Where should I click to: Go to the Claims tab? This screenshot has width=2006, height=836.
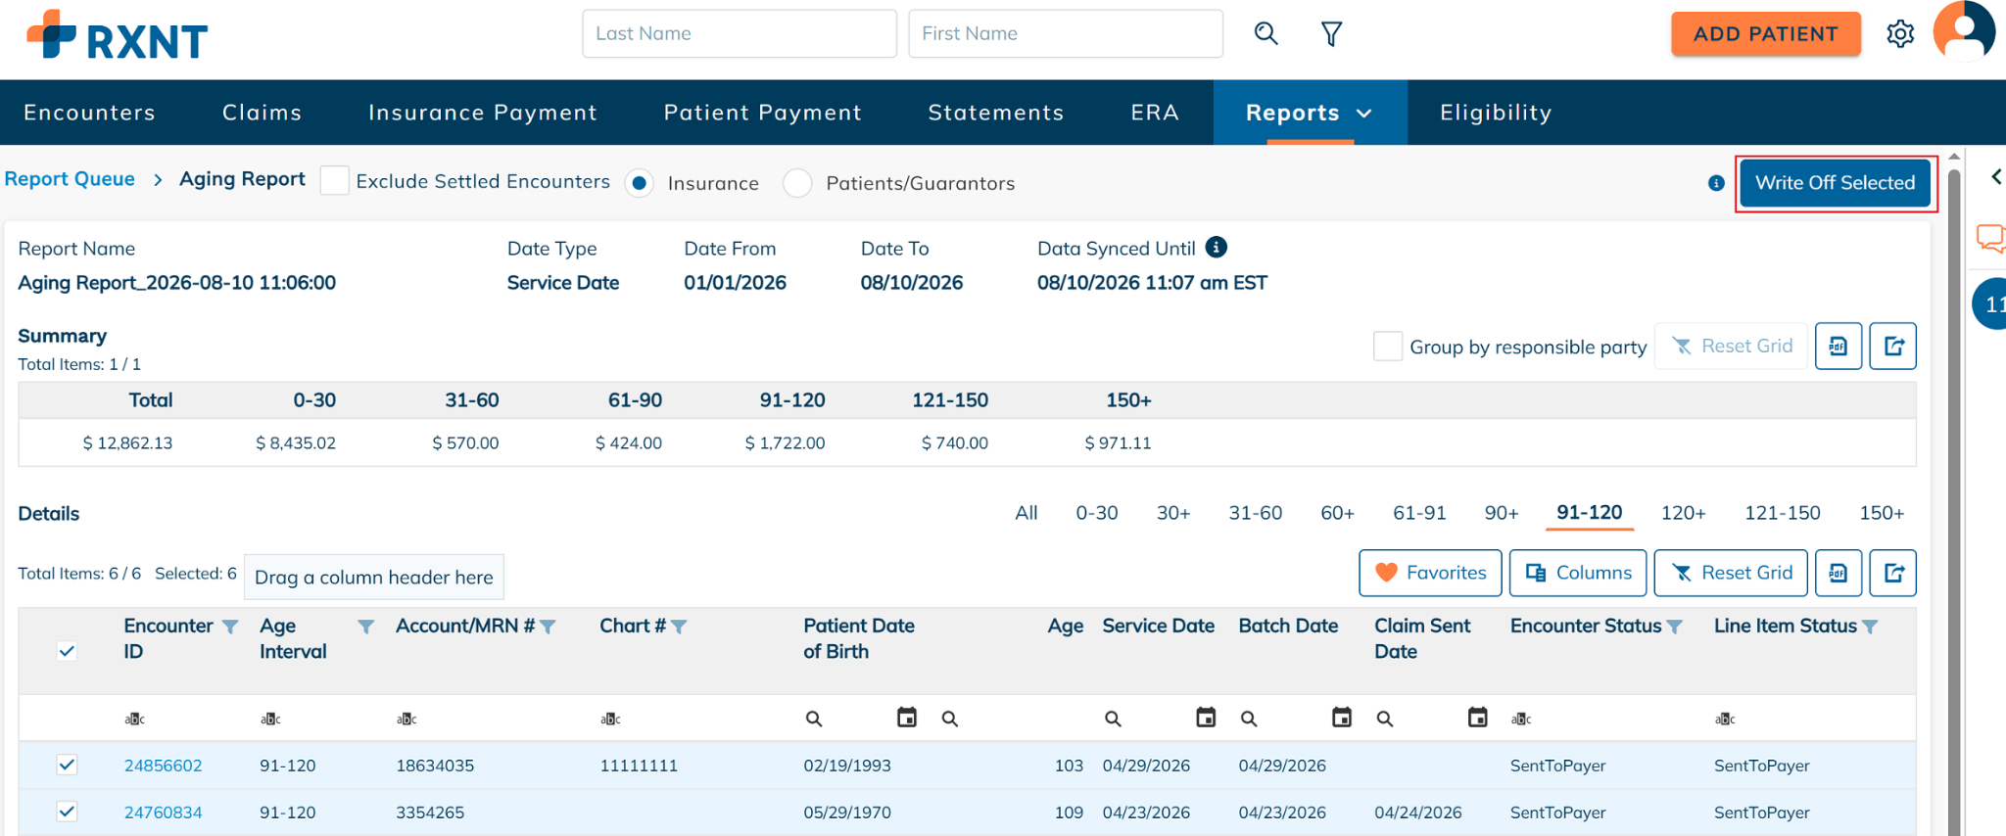262,113
